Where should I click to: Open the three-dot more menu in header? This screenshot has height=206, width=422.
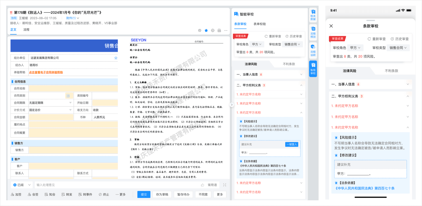[226, 30]
